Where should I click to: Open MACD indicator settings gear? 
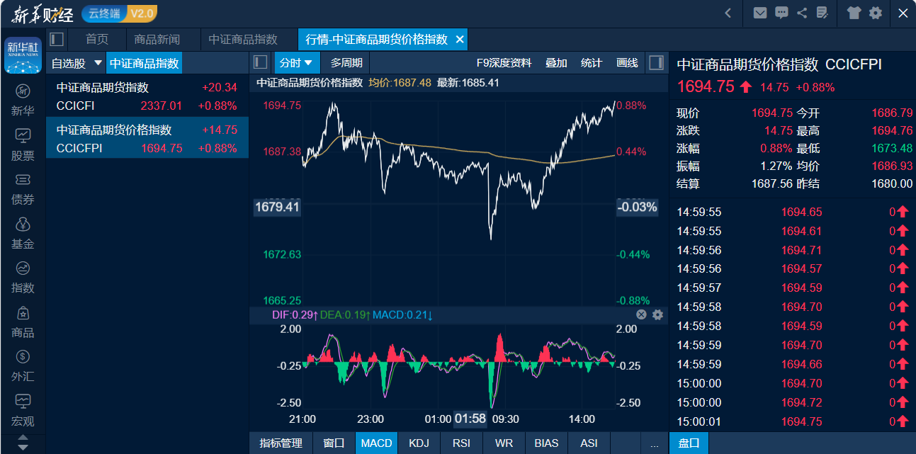coord(657,314)
